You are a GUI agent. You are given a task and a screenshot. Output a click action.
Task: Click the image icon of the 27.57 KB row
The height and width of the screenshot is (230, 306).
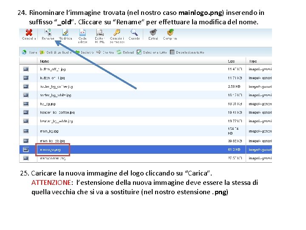26,158
